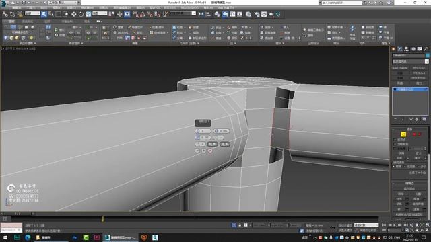Switch to the Create command panel
This screenshot has height=242, width=431.
(x=393, y=49)
